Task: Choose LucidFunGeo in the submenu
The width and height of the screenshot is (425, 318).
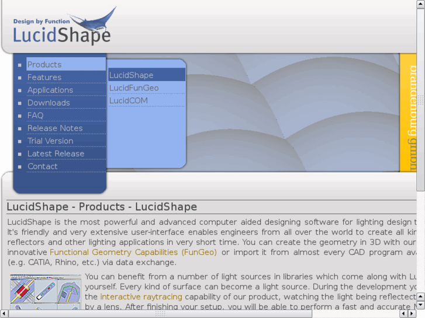Action: point(147,88)
